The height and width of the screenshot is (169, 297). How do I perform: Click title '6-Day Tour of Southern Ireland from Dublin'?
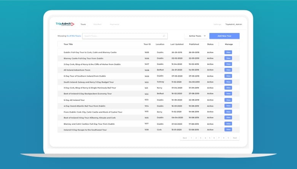click(x=85, y=76)
